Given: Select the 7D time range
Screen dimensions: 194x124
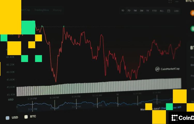Looking at the screenshot, I should pos(129,11).
